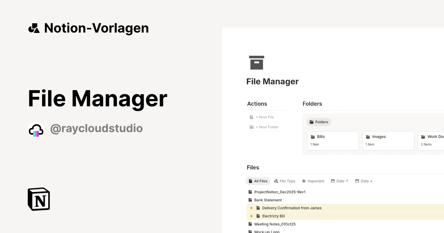The height and width of the screenshot is (233, 444).
Task: Click the Notion-Vorlagen clover icon
Action: pyautogui.click(x=34, y=28)
